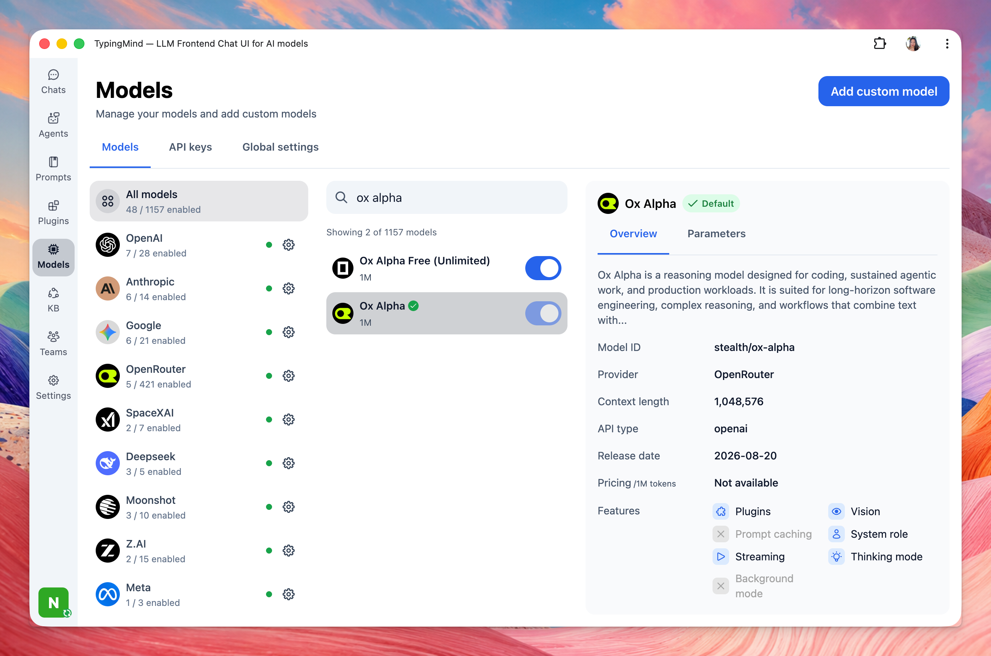Click the Thinking mode lightbulb icon
The height and width of the screenshot is (656, 991).
pyautogui.click(x=836, y=557)
